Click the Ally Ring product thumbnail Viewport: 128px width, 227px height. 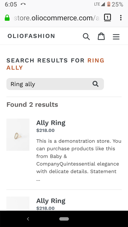pos(18,134)
